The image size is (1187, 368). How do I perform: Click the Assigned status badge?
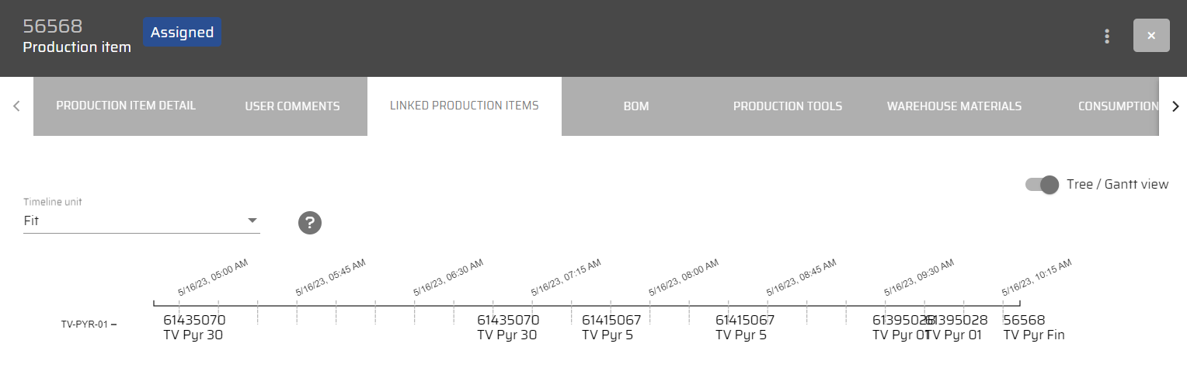pos(182,33)
